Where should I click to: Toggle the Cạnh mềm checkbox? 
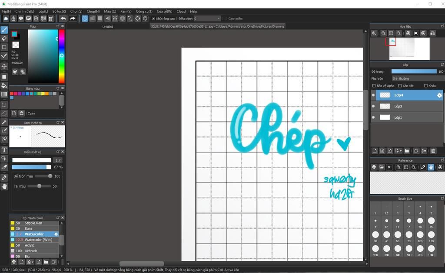[x=226, y=19]
